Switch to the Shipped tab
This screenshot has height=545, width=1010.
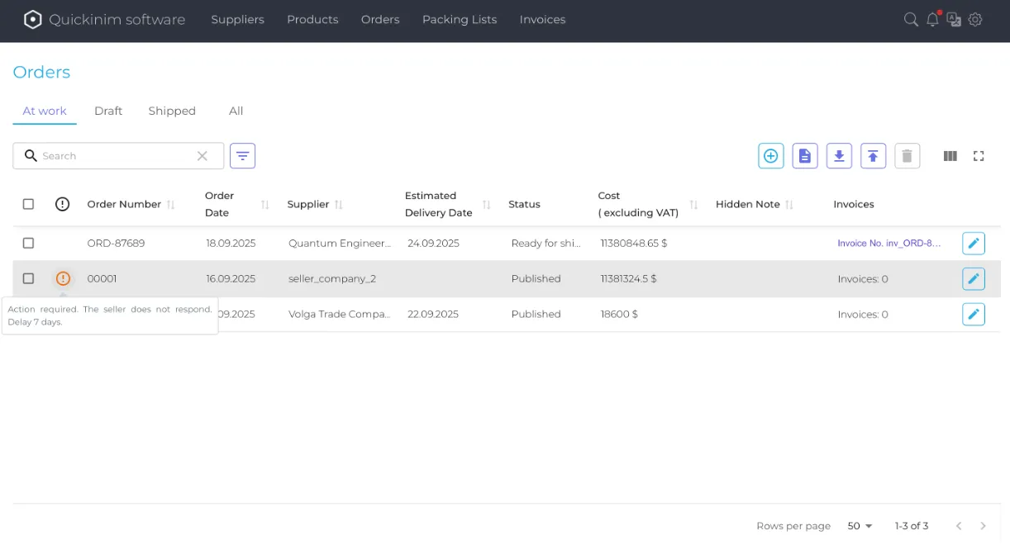[172, 111]
